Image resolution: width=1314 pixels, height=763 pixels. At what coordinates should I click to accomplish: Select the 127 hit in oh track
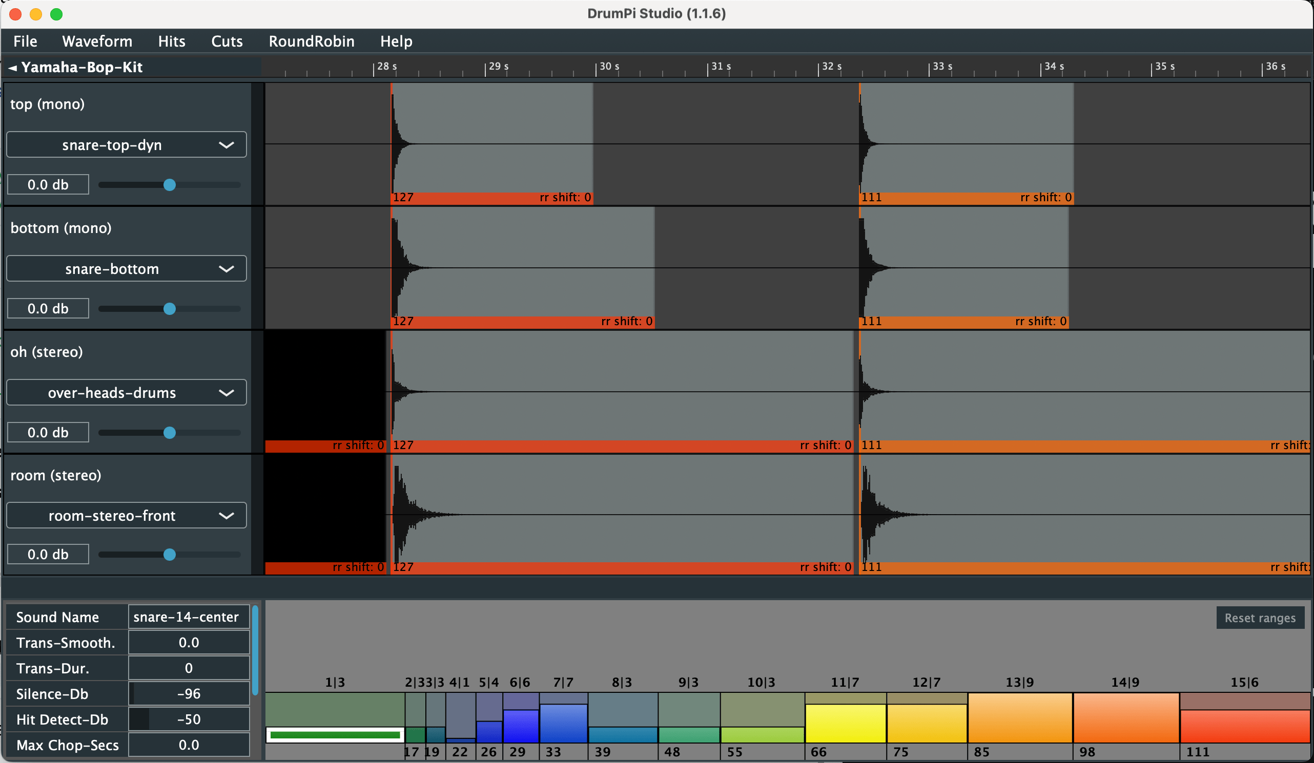click(x=622, y=391)
